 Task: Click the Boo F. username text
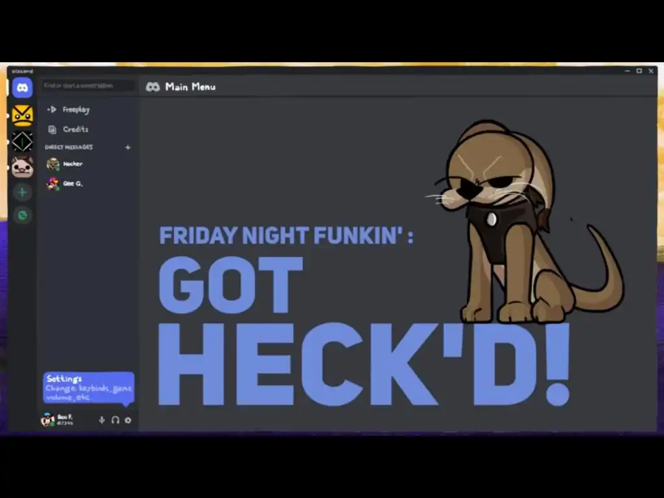click(x=65, y=417)
